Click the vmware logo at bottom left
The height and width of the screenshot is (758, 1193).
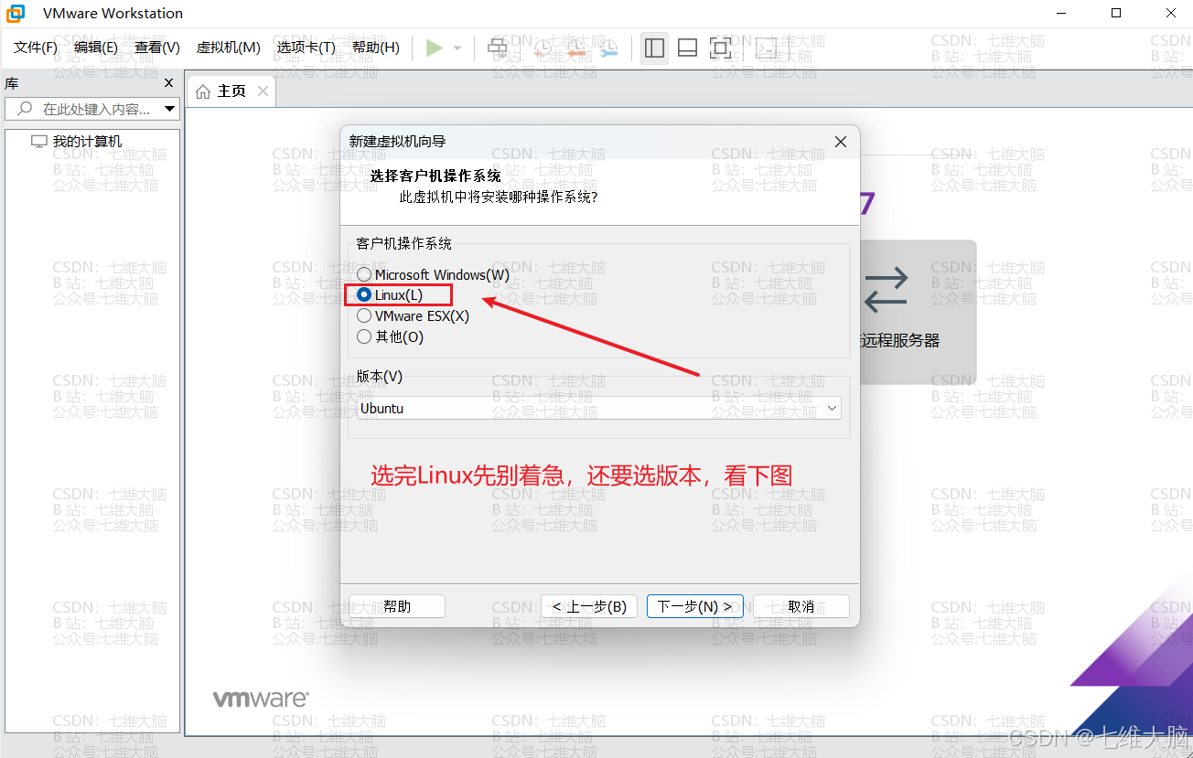(x=262, y=699)
